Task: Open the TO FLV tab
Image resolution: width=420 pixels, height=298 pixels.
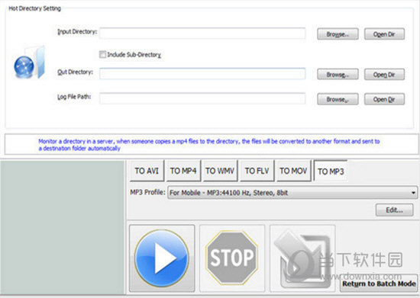Action: click(x=257, y=171)
